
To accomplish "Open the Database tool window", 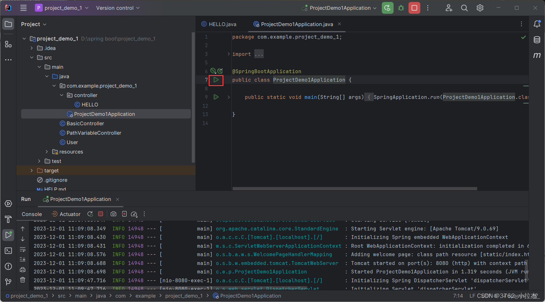I will click(537, 40).
